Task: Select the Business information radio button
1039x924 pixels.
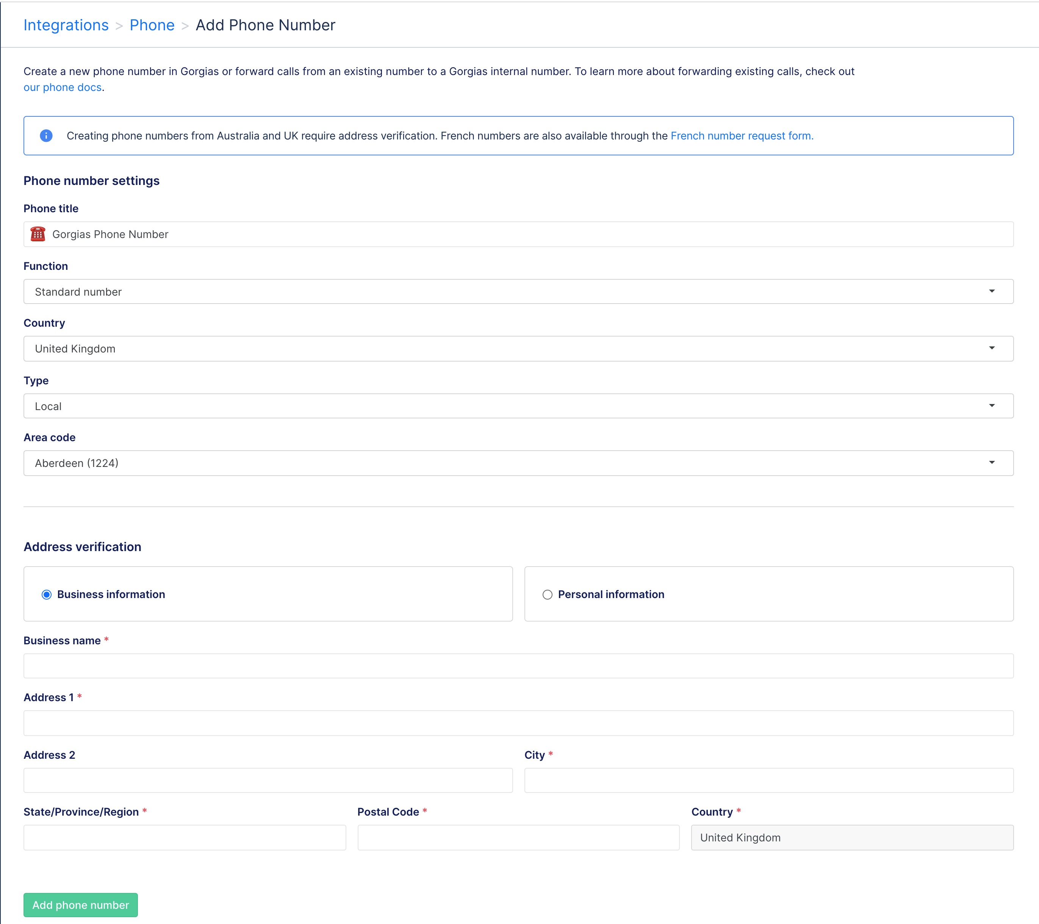Action: click(47, 595)
